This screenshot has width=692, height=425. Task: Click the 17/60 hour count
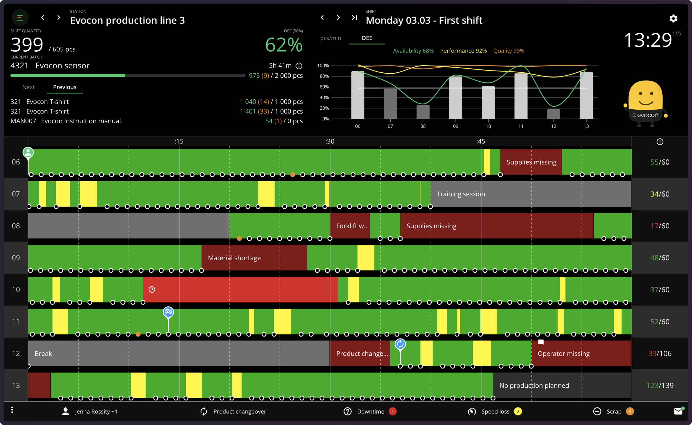(660, 226)
